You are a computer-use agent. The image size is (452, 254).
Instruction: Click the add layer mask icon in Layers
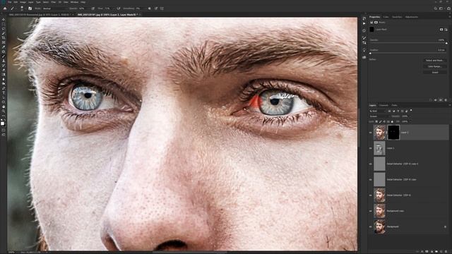pos(427,251)
